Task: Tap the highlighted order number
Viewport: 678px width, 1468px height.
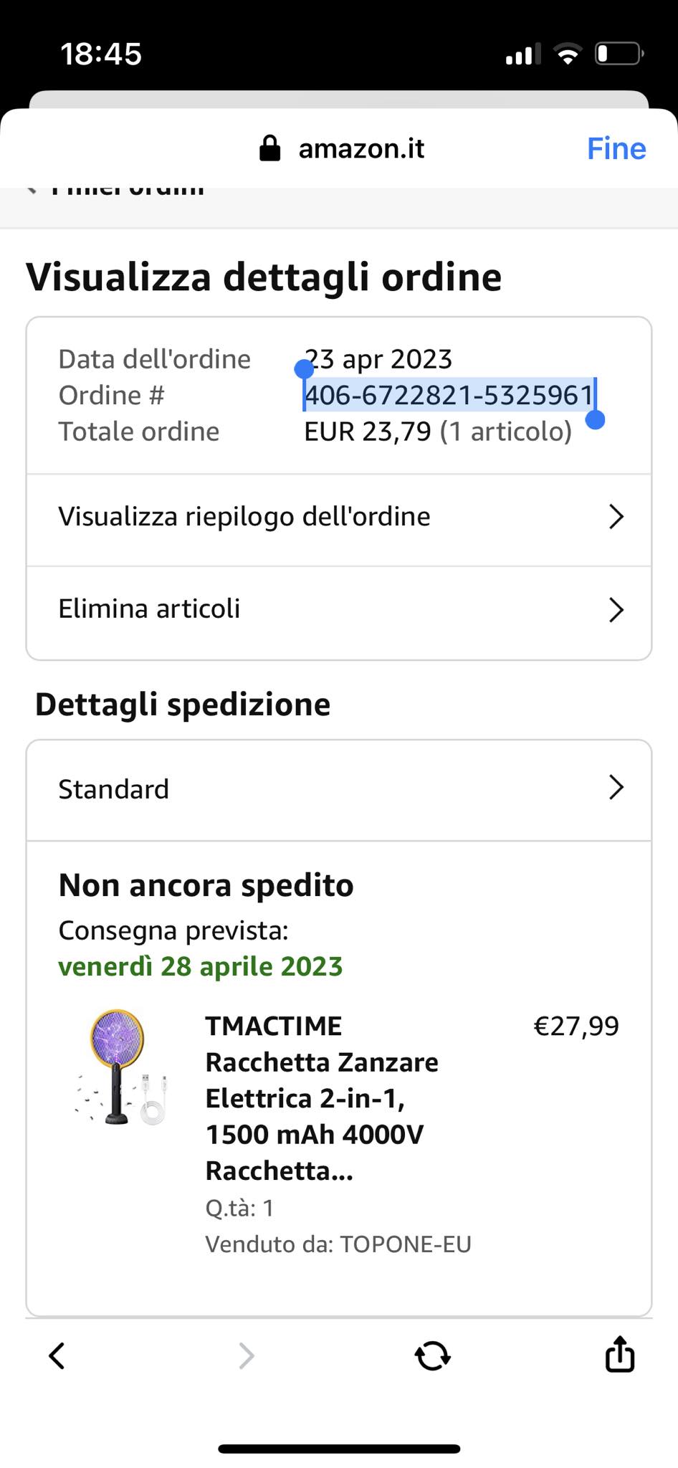Action: click(x=449, y=395)
